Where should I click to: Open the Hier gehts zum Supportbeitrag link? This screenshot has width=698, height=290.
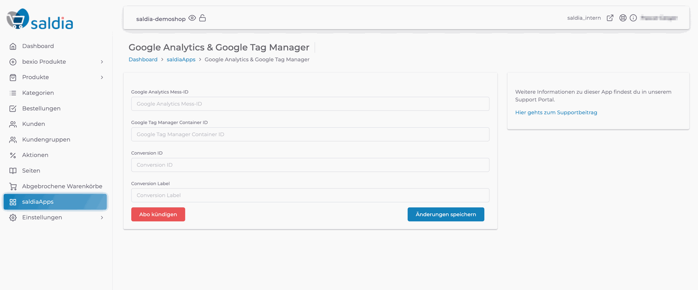point(556,112)
